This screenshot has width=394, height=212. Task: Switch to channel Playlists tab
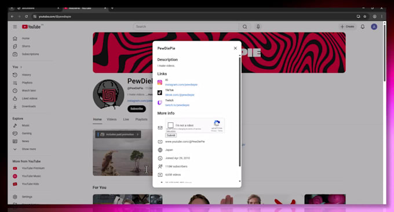141,119
